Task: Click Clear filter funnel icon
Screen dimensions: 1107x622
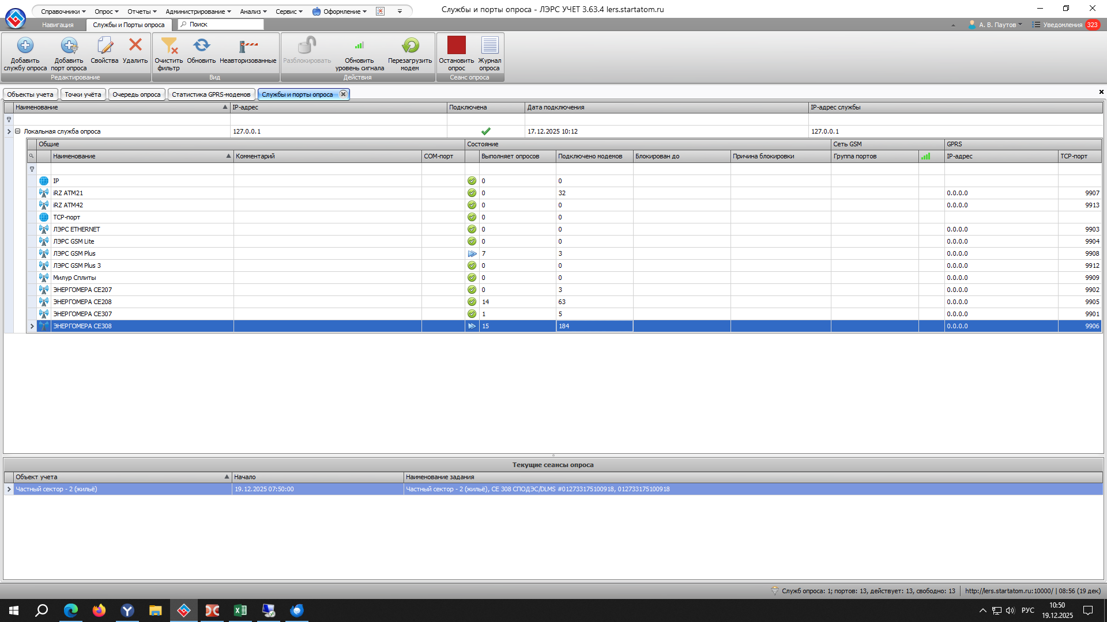Action: pyautogui.click(x=168, y=45)
